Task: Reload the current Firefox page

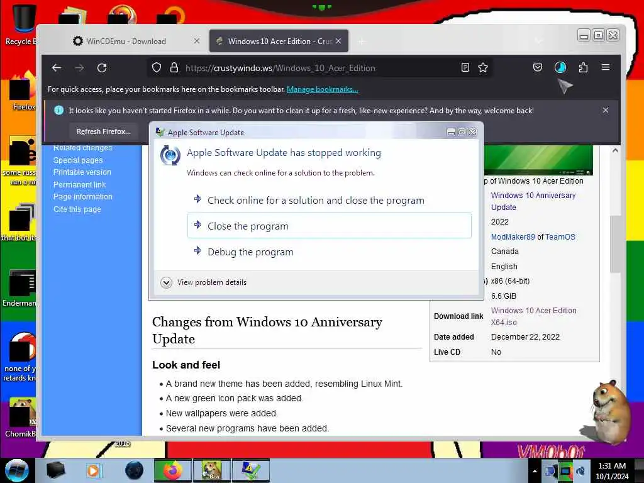Action: click(102, 68)
